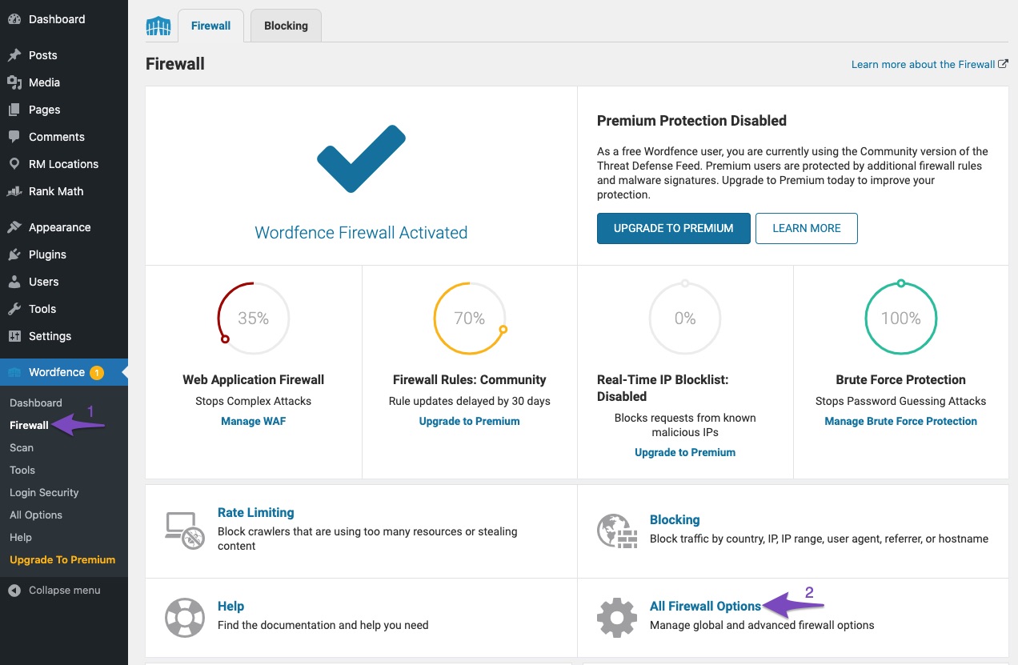Click the large blue checkmark icon
The height and width of the screenshot is (665, 1018).
(361, 158)
